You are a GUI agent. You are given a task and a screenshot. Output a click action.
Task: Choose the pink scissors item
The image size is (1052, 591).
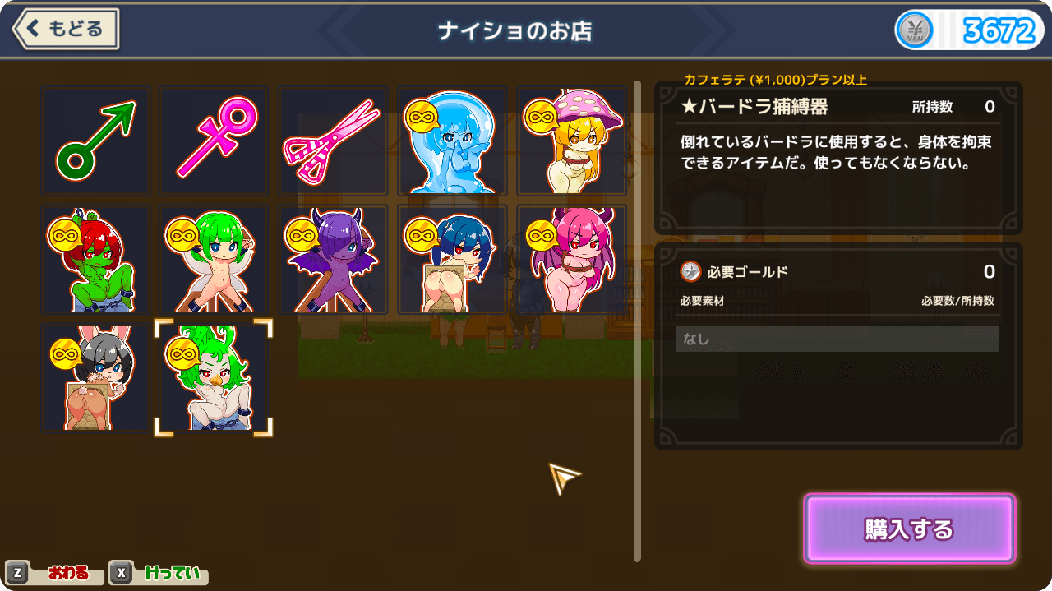(x=333, y=141)
